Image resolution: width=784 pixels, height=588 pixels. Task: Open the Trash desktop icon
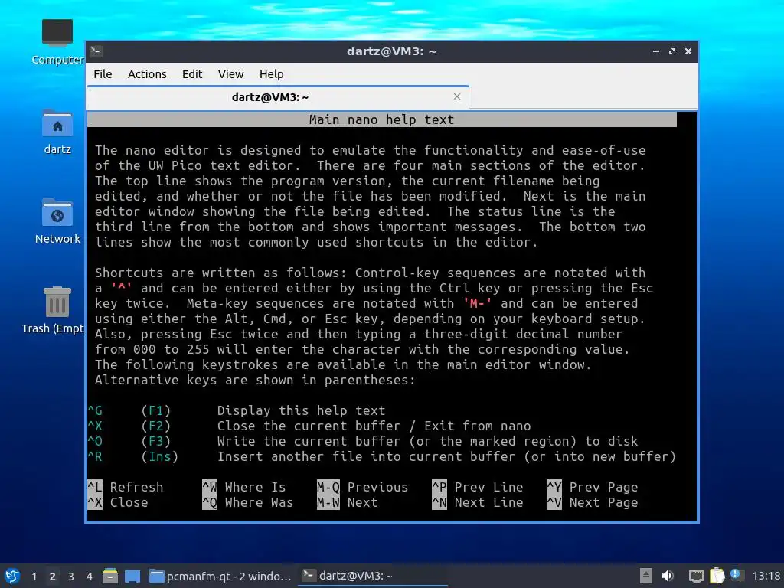click(x=53, y=310)
